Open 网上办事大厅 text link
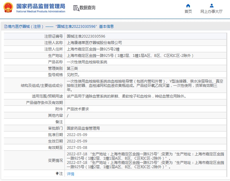Viewport: 230px width, 181px height. (x=212, y=11)
